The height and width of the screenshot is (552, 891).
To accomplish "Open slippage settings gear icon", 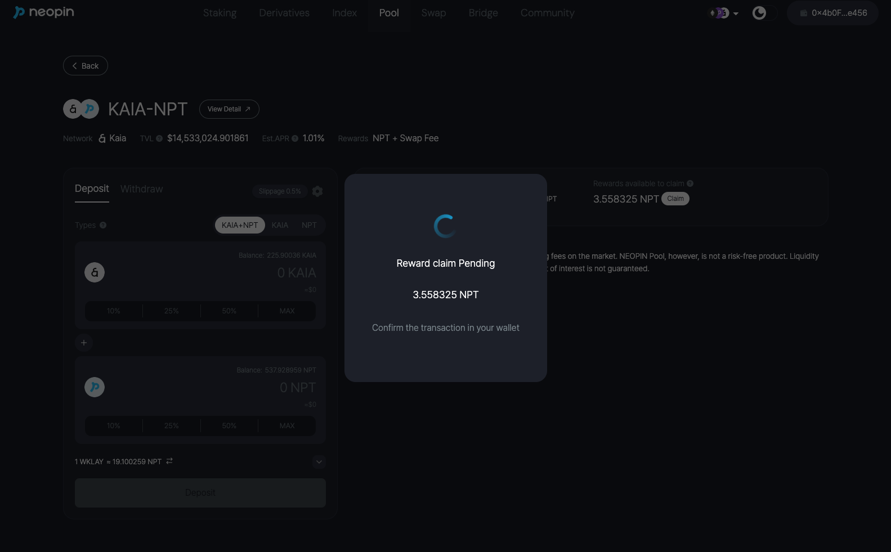I will pyautogui.click(x=317, y=191).
